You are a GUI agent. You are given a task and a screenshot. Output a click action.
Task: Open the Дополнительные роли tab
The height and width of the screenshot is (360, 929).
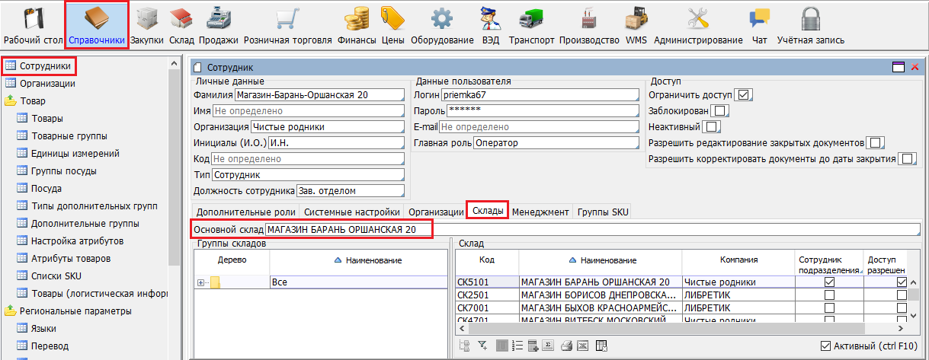coord(244,212)
